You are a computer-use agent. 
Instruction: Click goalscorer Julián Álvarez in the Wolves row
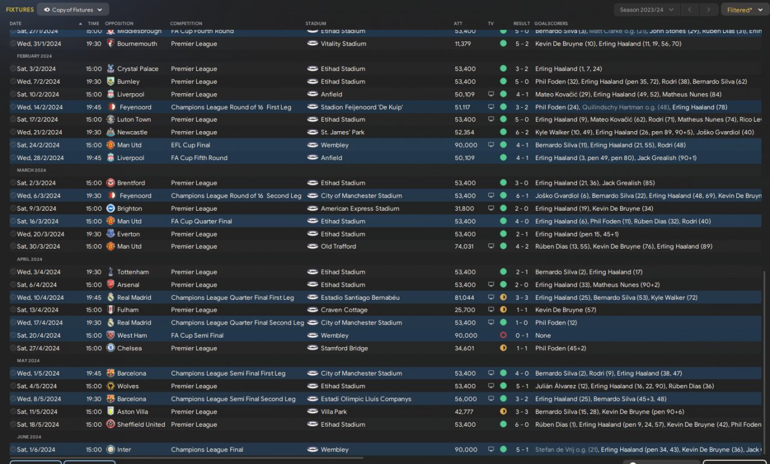click(557, 386)
